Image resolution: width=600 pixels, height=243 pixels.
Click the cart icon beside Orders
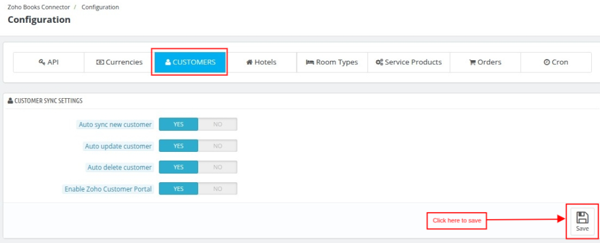[473, 62]
